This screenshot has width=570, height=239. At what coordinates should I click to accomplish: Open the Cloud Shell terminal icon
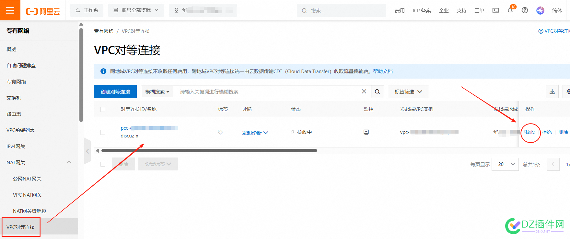(x=495, y=10)
